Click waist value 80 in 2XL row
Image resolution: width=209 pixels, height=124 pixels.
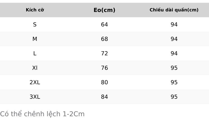pos(104,82)
